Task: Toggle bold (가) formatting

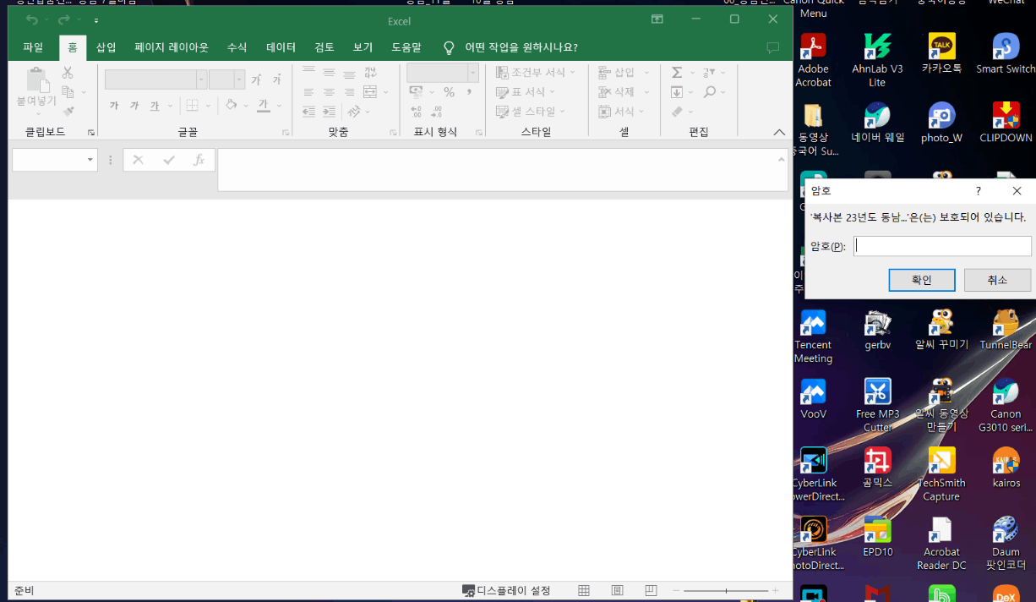Action: (x=115, y=104)
